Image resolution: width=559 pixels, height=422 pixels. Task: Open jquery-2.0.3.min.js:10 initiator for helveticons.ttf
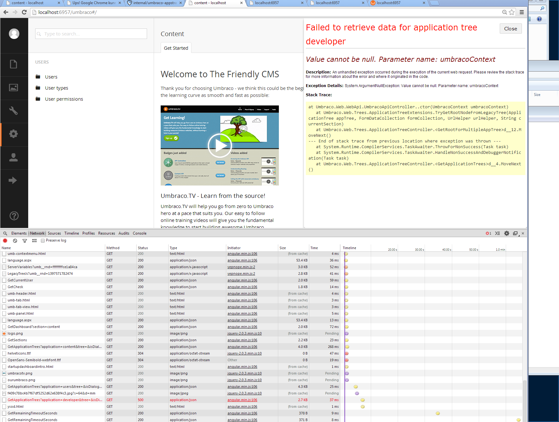click(x=244, y=353)
